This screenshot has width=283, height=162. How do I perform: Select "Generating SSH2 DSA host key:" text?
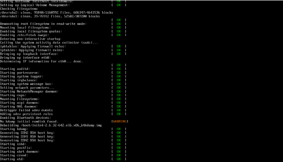pyautogui.click(x=27, y=140)
